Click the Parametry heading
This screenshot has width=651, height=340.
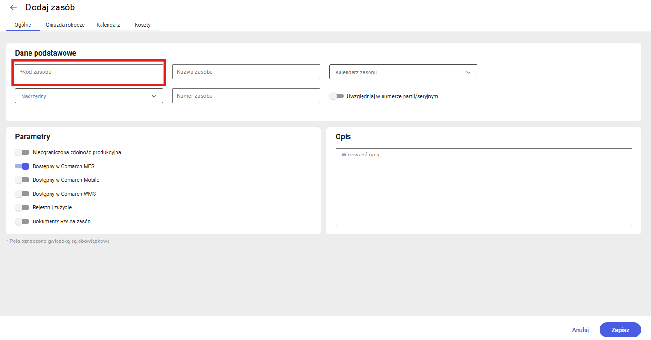pos(33,137)
